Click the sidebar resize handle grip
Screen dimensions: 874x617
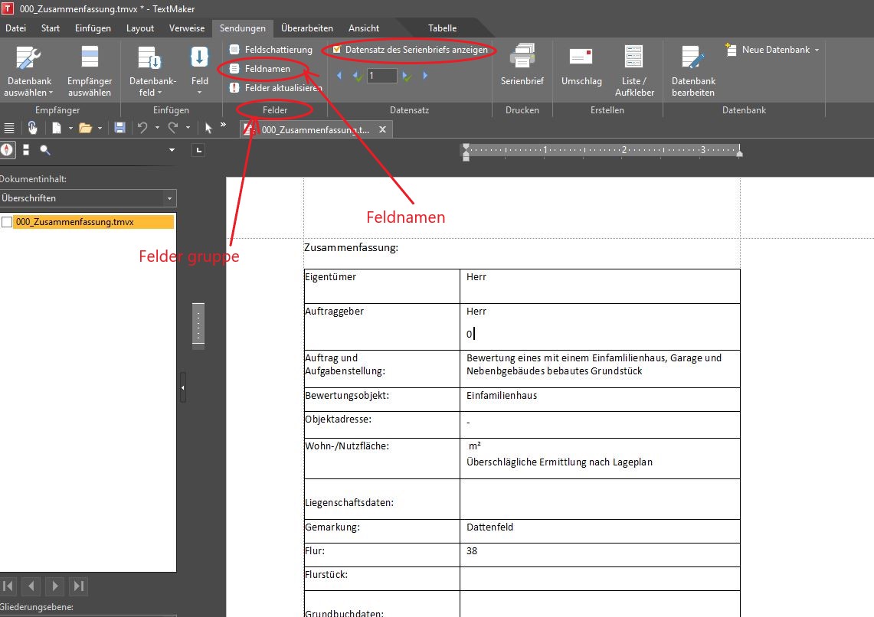click(x=198, y=326)
